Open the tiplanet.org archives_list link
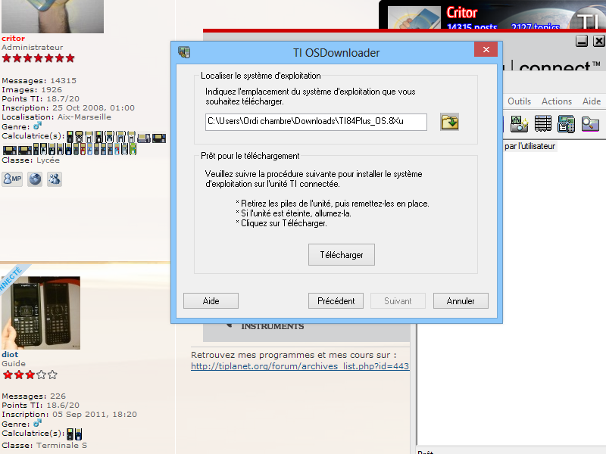The image size is (606, 454). pyautogui.click(x=300, y=366)
